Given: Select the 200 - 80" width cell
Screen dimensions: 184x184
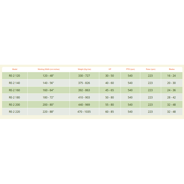Looking at the screenshot, I should pos(48,105).
